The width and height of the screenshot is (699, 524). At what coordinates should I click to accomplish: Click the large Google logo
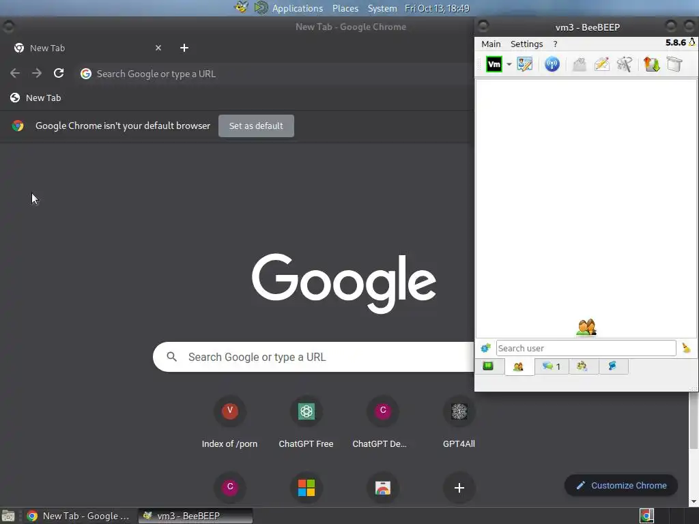pos(344,283)
